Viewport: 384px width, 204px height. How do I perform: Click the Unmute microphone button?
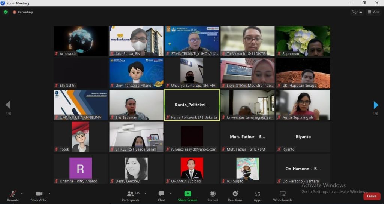click(13, 196)
